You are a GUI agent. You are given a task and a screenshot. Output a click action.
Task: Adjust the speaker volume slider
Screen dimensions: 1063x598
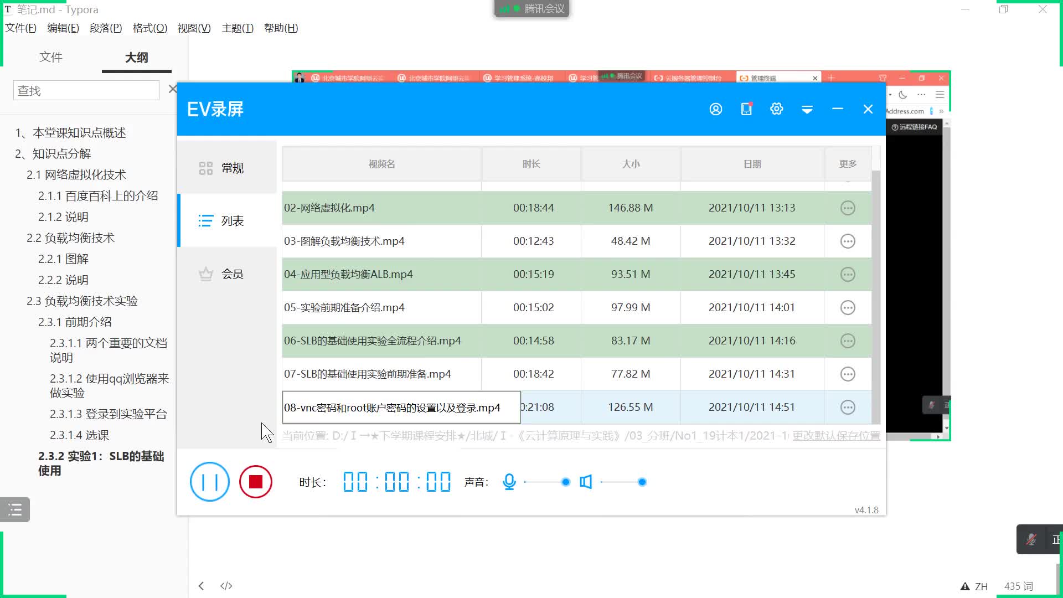pos(623,482)
